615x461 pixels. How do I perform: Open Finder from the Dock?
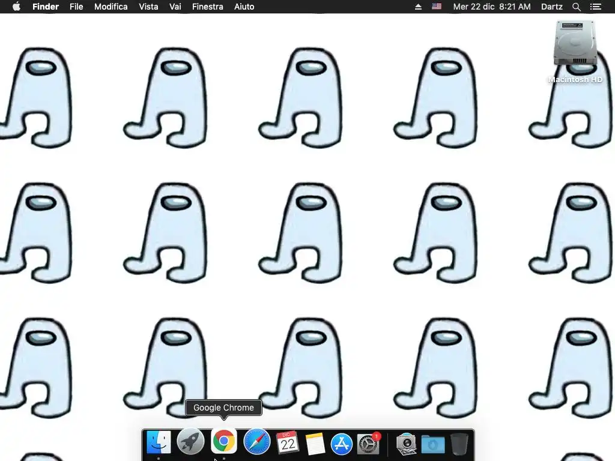[159, 442]
